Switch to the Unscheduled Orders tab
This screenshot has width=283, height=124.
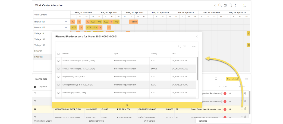[x=42, y=121]
